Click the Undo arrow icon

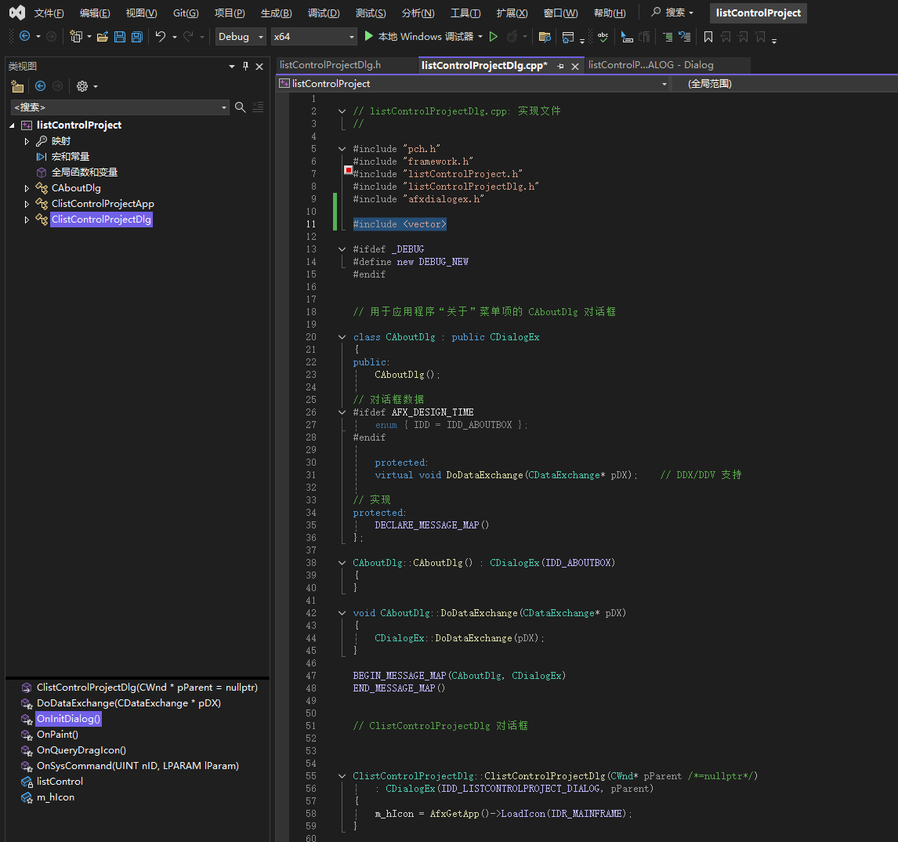coord(160,37)
